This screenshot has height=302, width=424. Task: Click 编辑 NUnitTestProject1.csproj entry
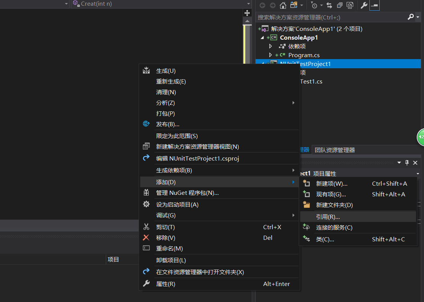[x=219, y=158]
